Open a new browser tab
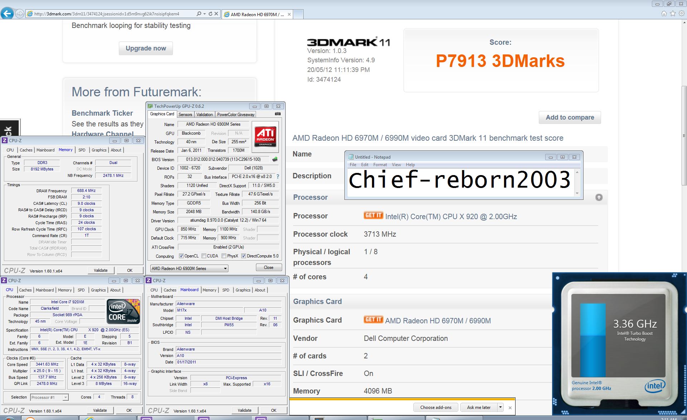 click(x=298, y=14)
